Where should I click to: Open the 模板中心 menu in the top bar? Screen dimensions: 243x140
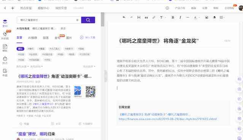tap(43, 8)
